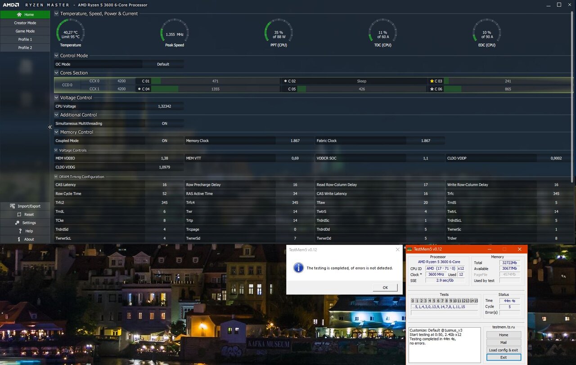This screenshot has width=576, height=365.
Task: Click the Time value 44m 4s
Action: click(509, 300)
